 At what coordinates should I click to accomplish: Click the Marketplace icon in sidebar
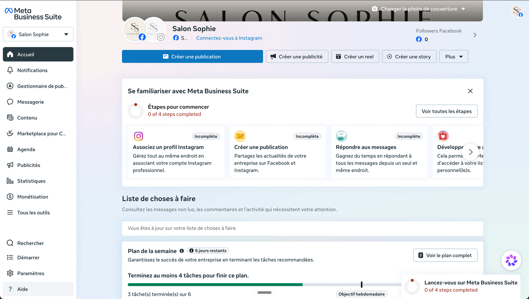10,133
